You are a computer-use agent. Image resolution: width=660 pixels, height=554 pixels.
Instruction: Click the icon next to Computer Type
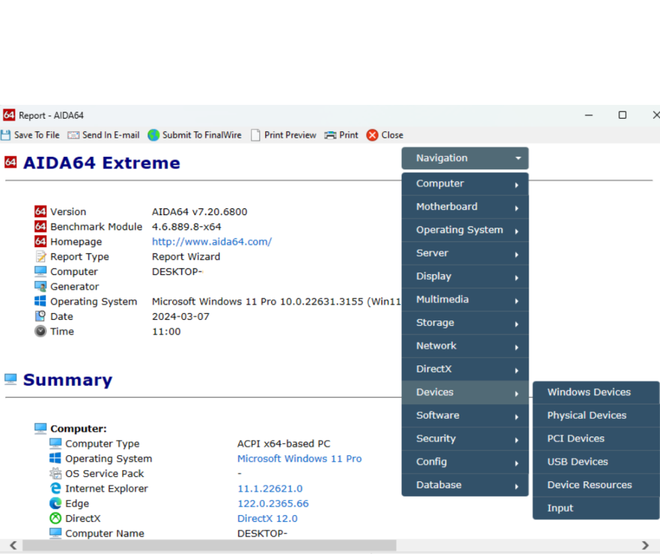coord(55,443)
